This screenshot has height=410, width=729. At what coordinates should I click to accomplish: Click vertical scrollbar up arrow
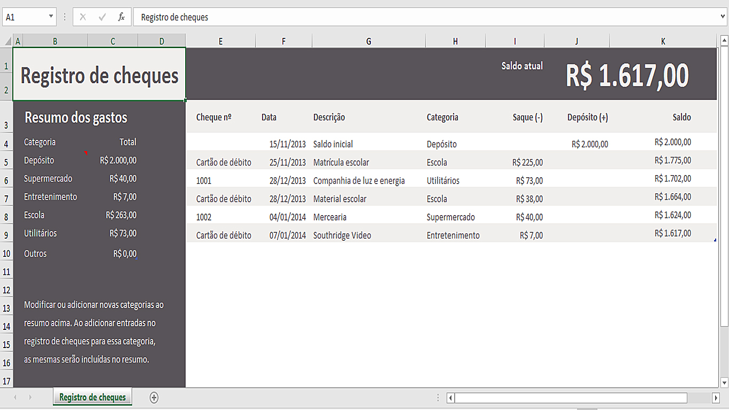(724, 41)
